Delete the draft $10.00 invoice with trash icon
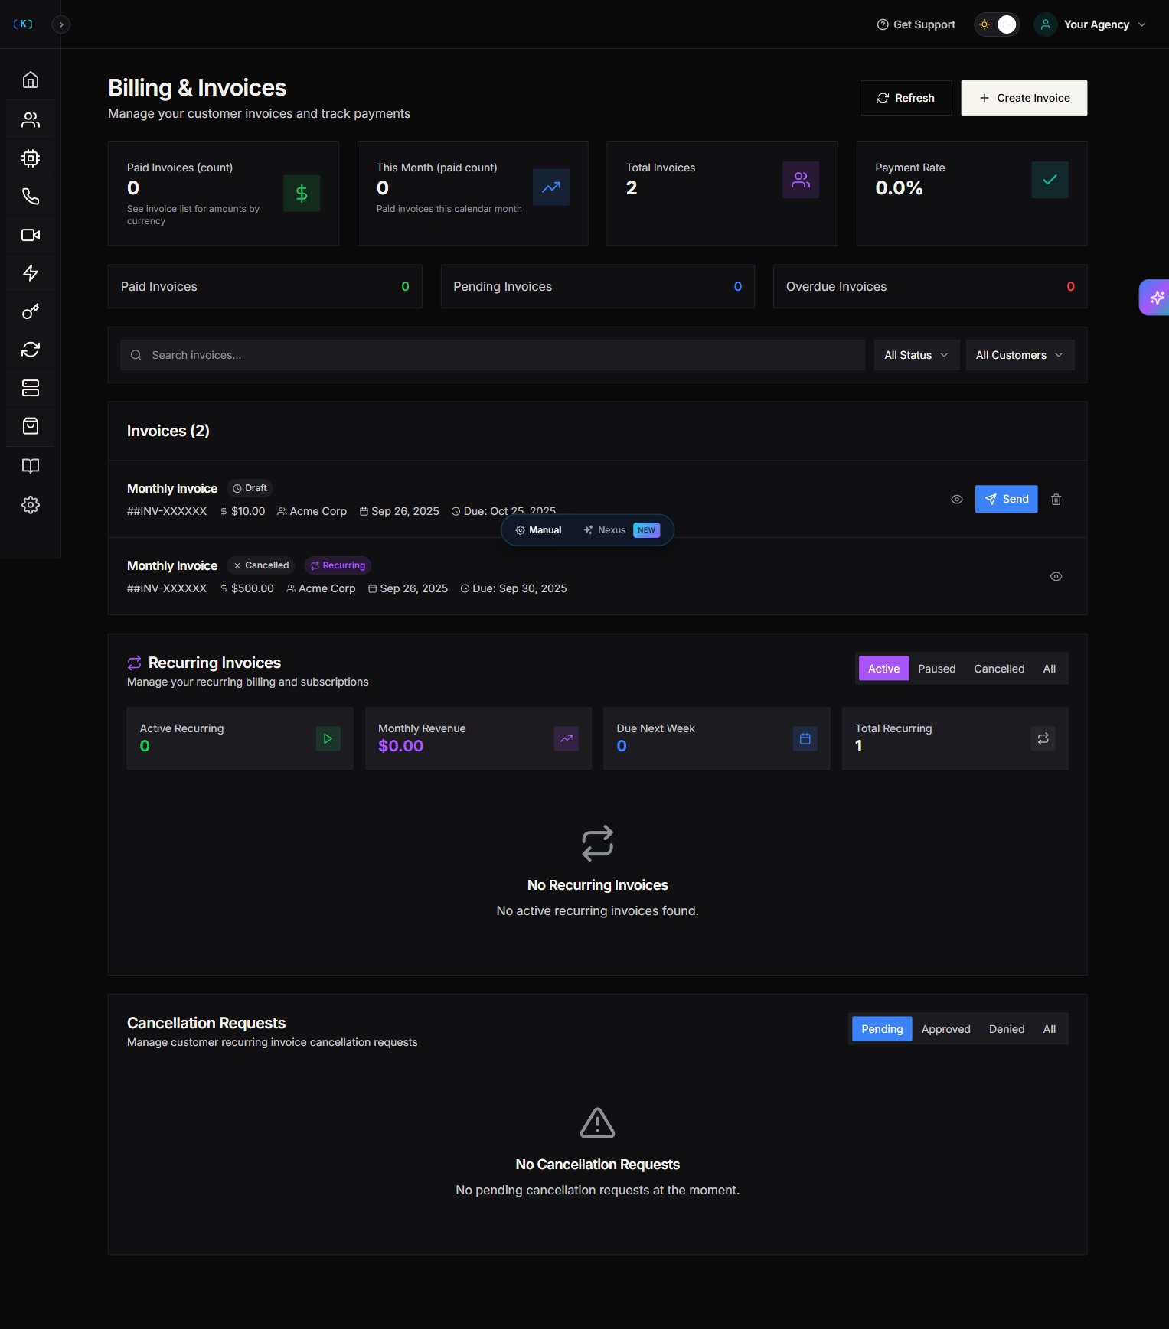 click(x=1056, y=499)
